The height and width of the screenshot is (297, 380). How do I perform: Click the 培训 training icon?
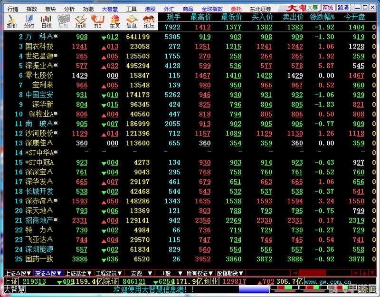click(81, 21)
